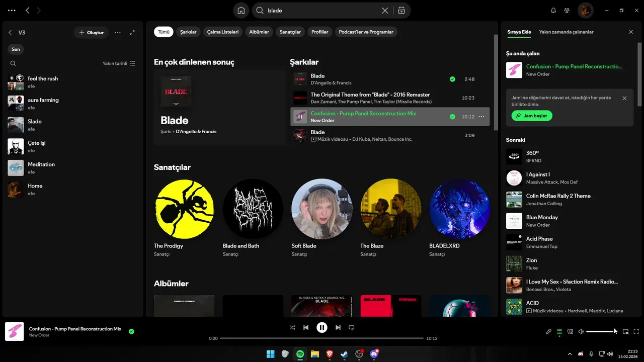Adjust the volume slider
The image size is (644, 362).
coord(601,331)
